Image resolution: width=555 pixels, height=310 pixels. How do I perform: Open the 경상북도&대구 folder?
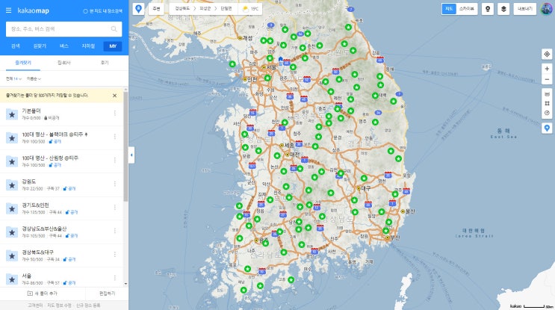coord(61,255)
